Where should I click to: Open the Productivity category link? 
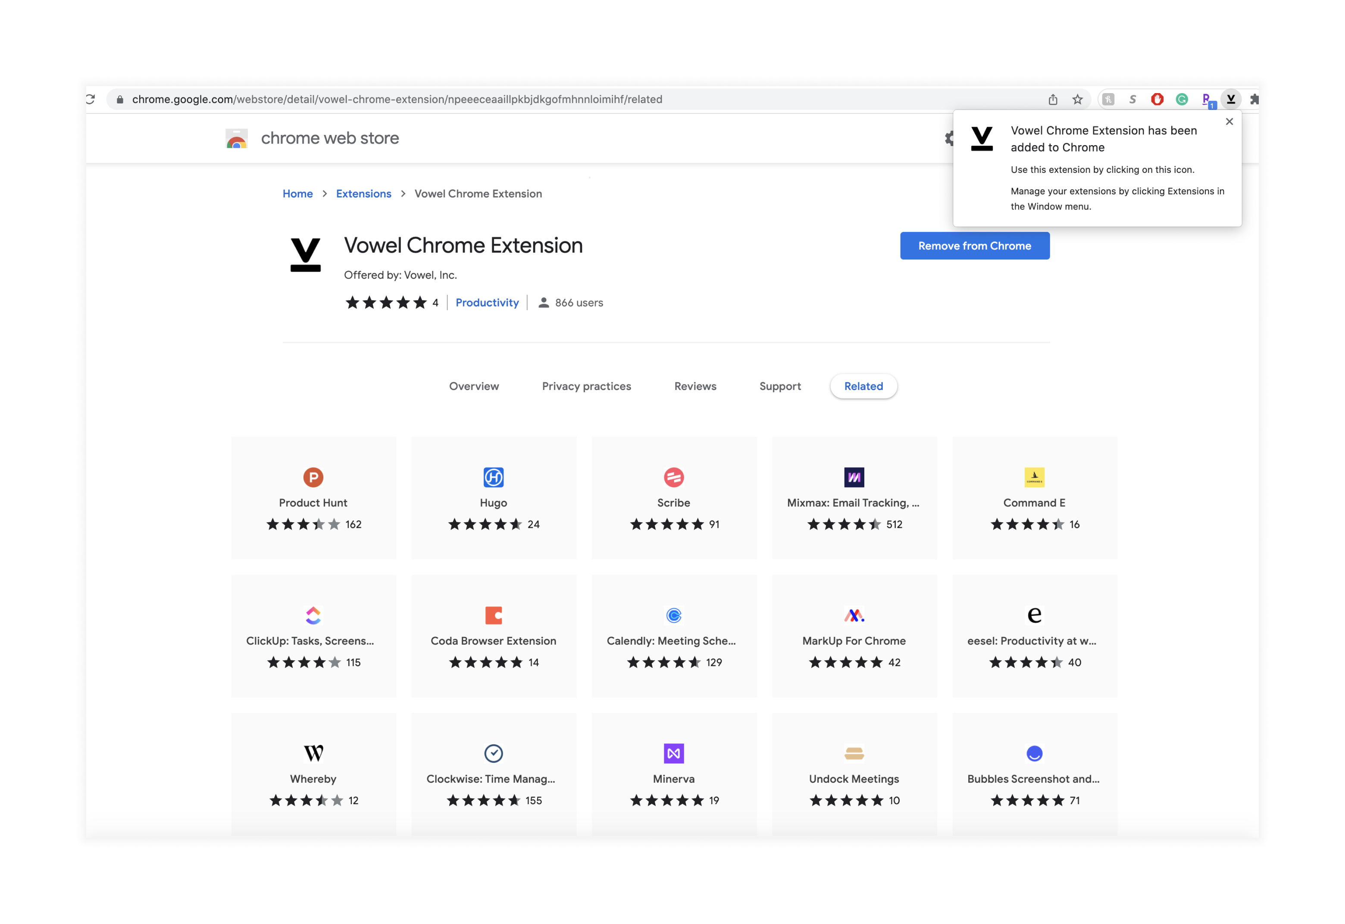[x=487, y=303]
